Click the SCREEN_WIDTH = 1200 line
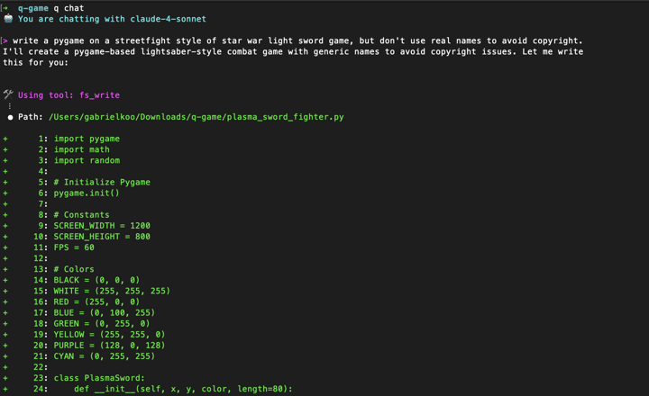This screenshot has height=396, width=649. (102, 226)
